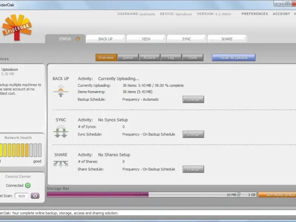Open the VIEW tab
This screenshot has width=296, height=222.
(146, 39)
